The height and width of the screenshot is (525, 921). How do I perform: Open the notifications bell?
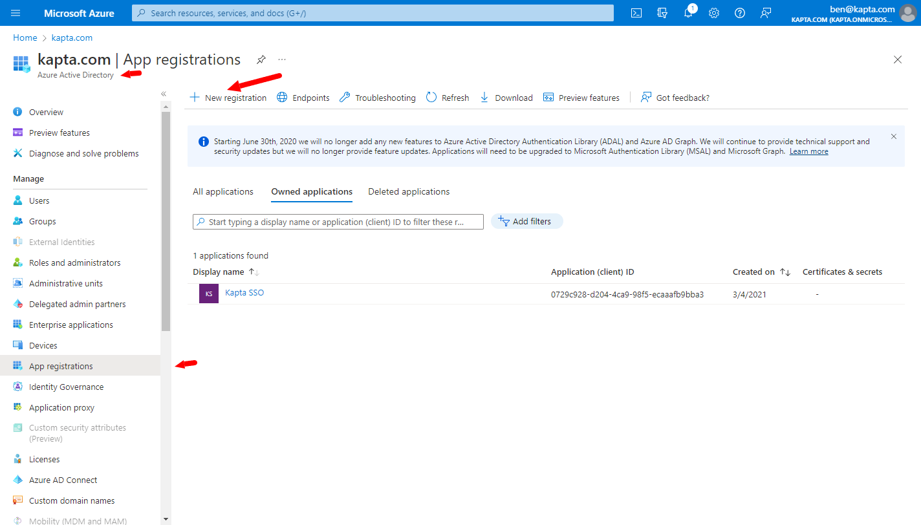(x=688, y=12)
